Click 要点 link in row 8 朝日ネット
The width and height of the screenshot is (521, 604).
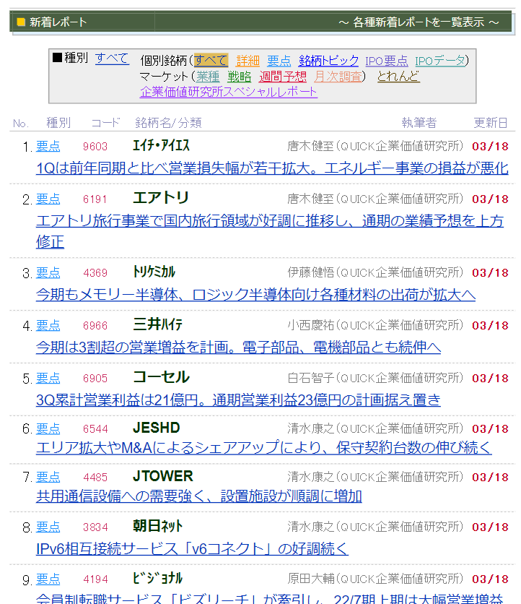coord(48,527)
